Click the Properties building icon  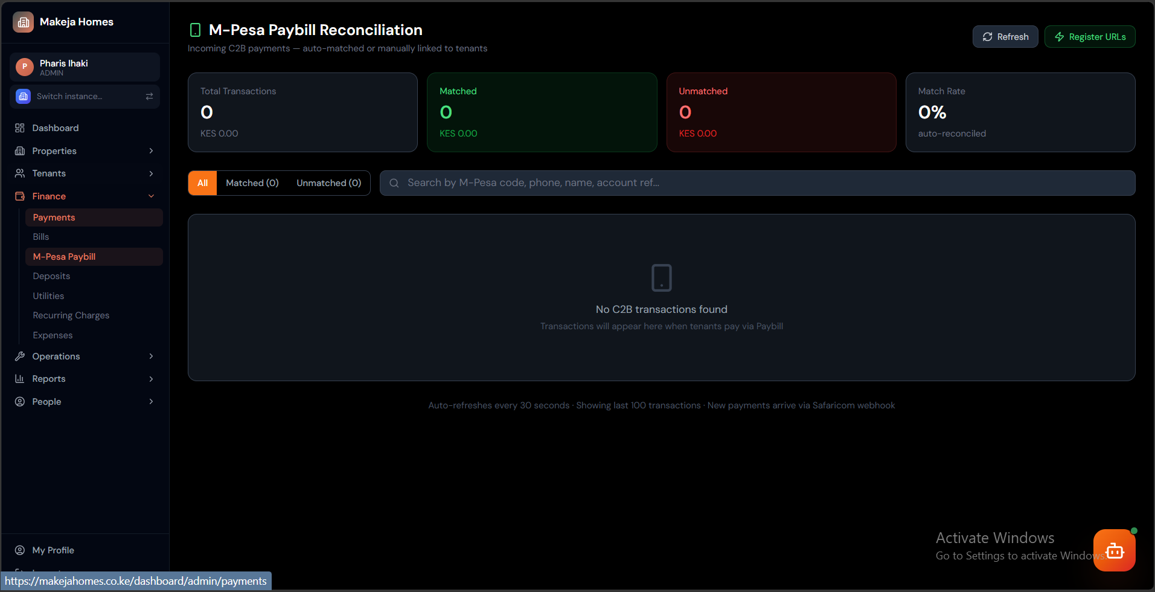[20, 151]
